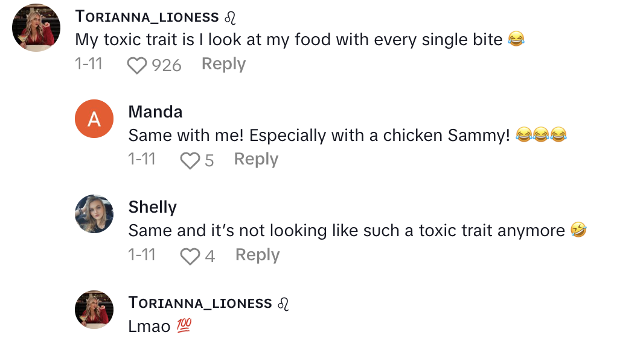The width and height of the screenshot is (617, 341).
Task: Open Torianna_lioness avatar beside Lmao reply
Action: click(x=94, y=310)
